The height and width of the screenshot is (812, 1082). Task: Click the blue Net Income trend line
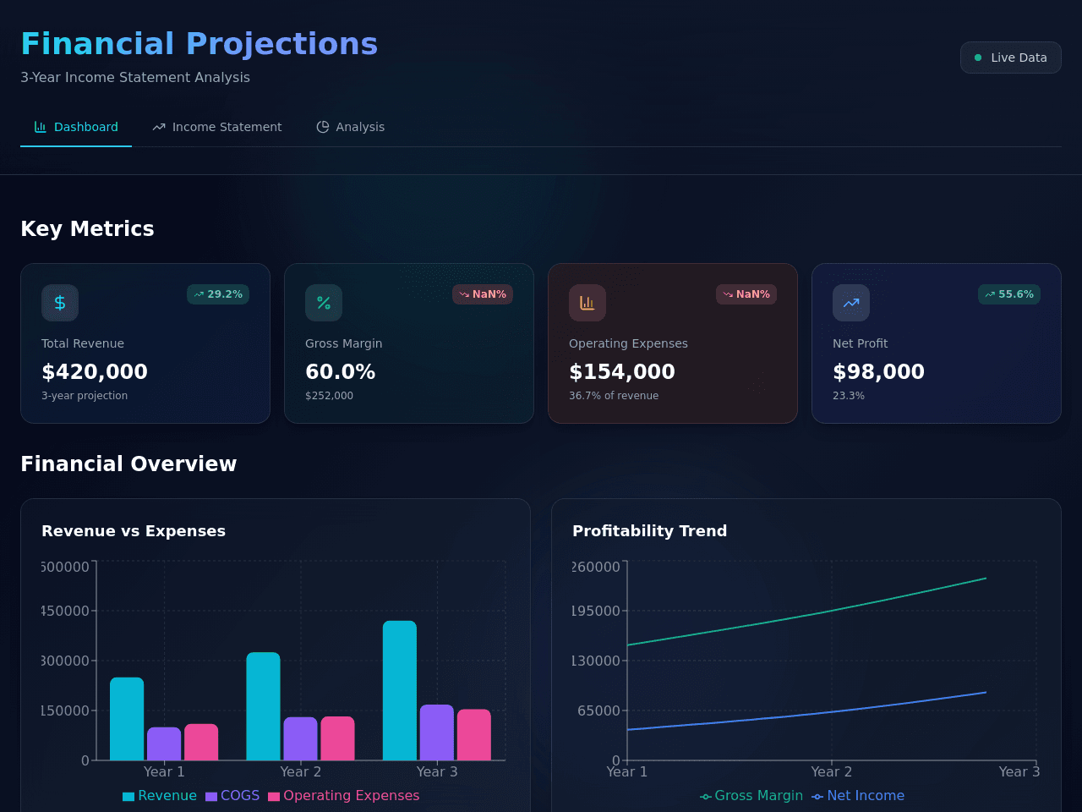(x=832, y=711)
